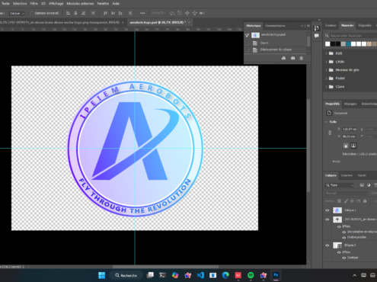This screenshot has height=282, width=377.
Task: Open the collapsed Comments panel icon
Action: click(x=317, y=36)
